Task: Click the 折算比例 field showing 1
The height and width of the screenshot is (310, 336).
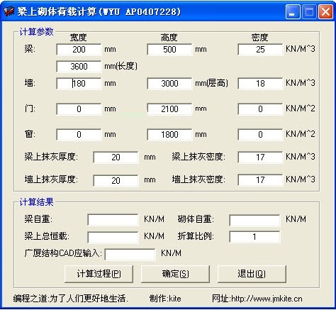Action: (254, 237)
